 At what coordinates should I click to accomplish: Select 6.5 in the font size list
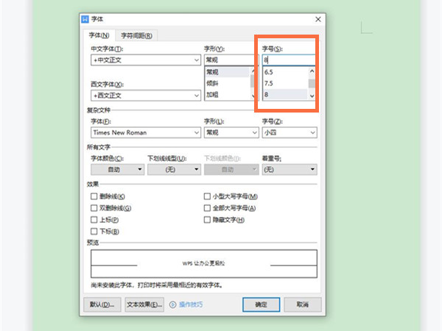[x=284, y=72]
